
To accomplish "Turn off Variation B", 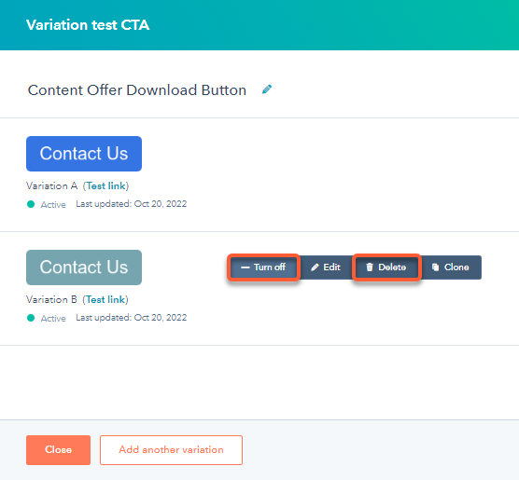I will pos(263,267).
